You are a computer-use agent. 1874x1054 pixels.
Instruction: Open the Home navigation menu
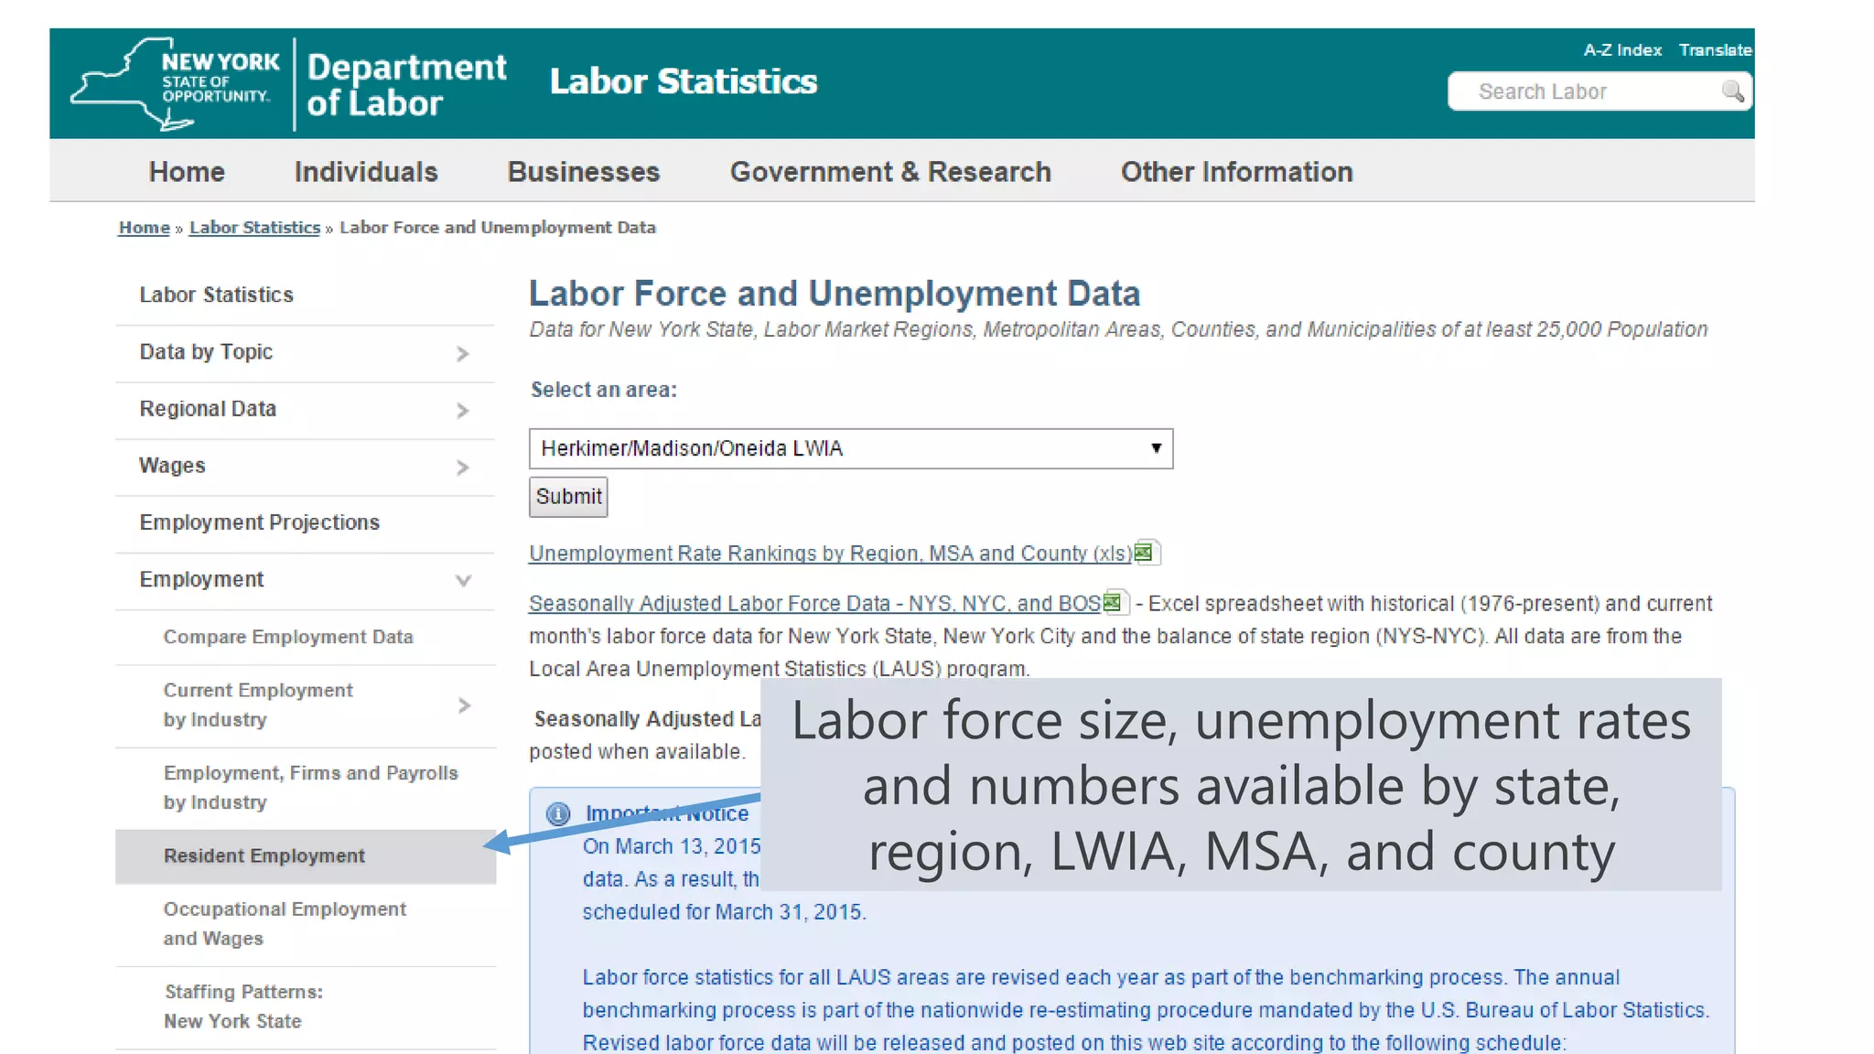[x=187, y=172]
